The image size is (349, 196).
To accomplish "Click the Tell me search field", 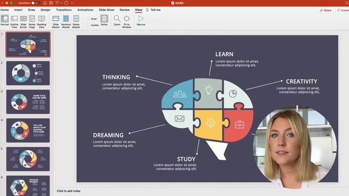I will tap(155, 10).
